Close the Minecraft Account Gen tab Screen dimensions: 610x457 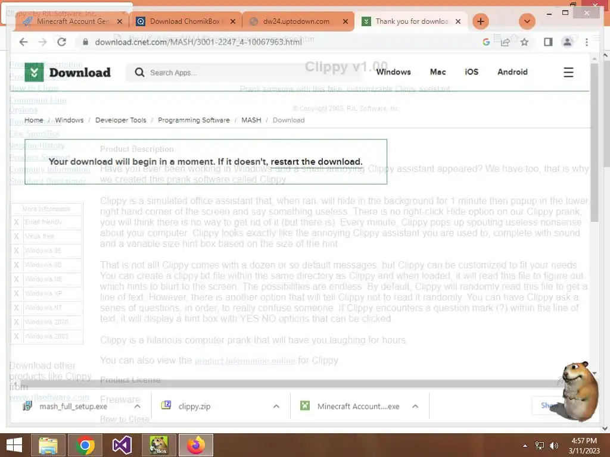click(120, 21)
